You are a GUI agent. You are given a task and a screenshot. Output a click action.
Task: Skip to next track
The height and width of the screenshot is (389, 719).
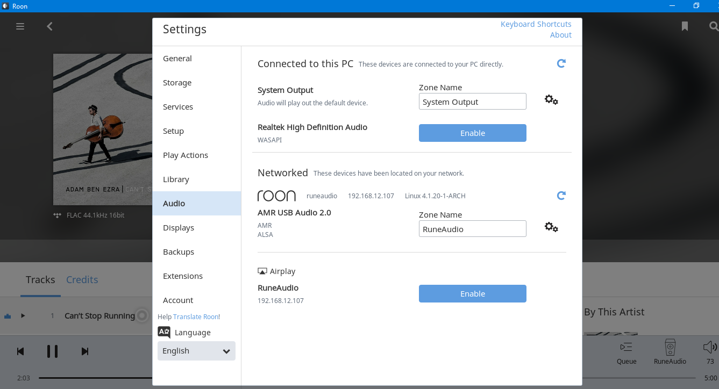click(84, 351)
